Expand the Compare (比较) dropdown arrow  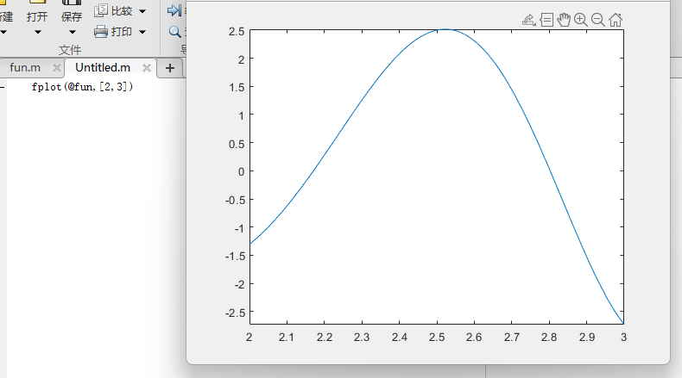[x=142, y=11]
